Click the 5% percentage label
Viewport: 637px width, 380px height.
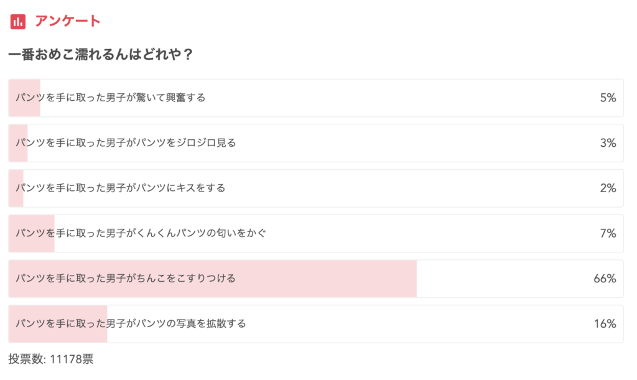pos(608,98)
